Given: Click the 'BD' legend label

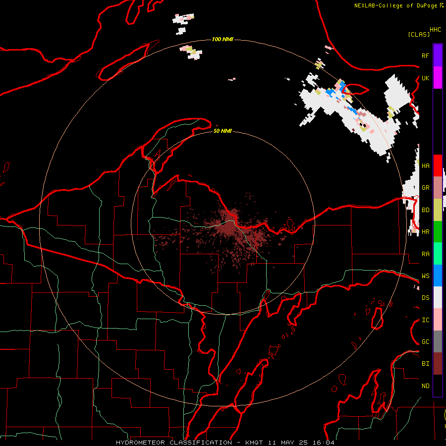Looking at the screenshot, I should tap(425, 210).
